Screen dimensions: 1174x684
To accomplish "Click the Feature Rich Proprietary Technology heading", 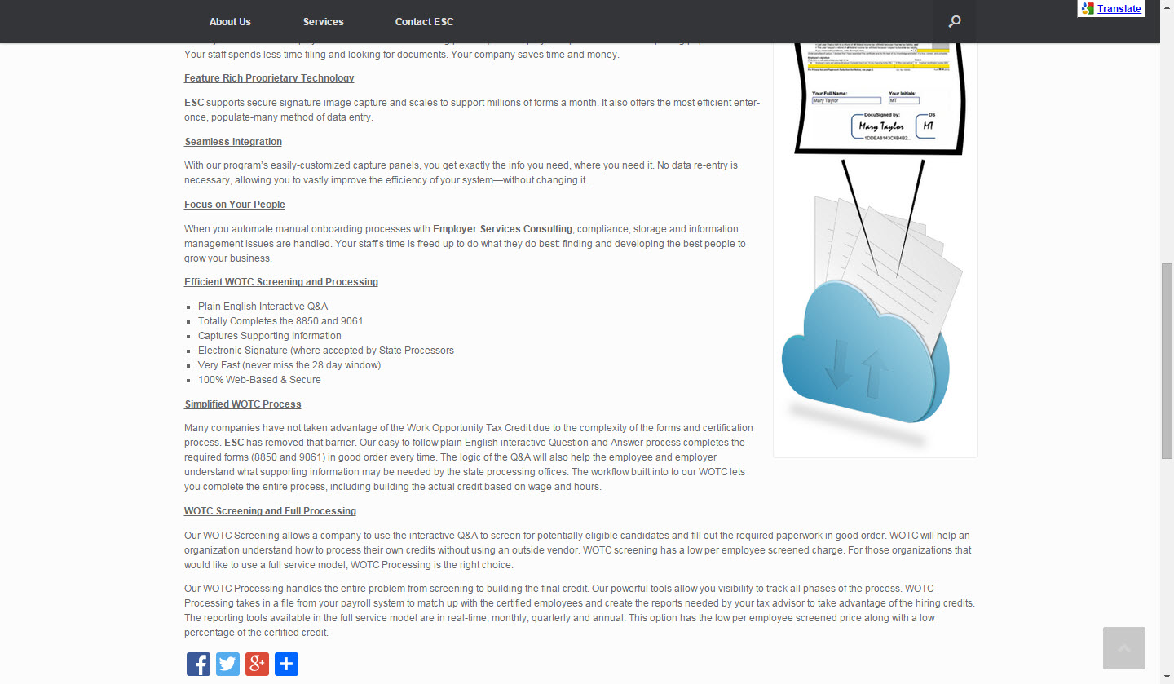I will pyautogui.click(x=269, y=78).
